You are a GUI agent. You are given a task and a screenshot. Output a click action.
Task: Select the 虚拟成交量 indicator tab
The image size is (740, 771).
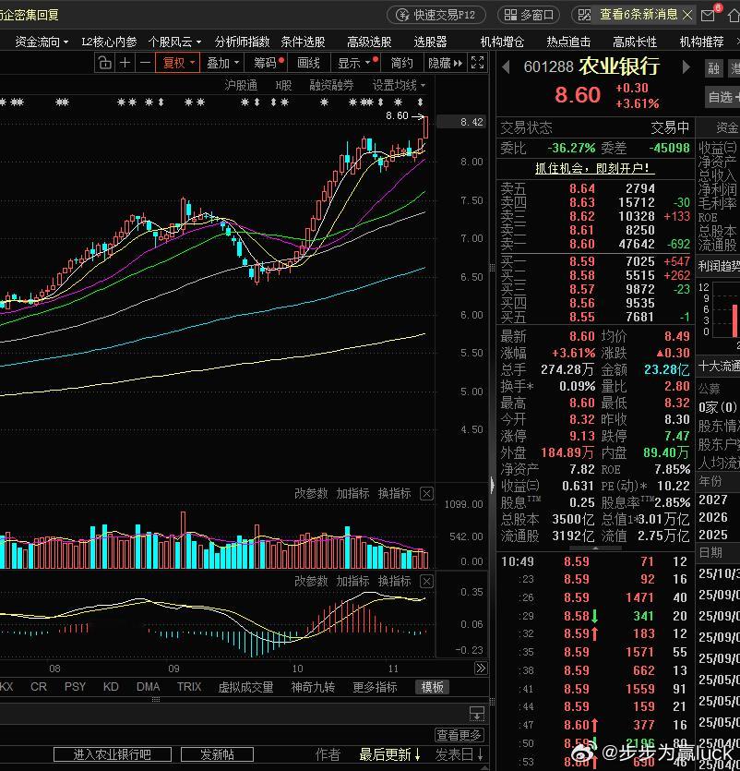(245, 686)
